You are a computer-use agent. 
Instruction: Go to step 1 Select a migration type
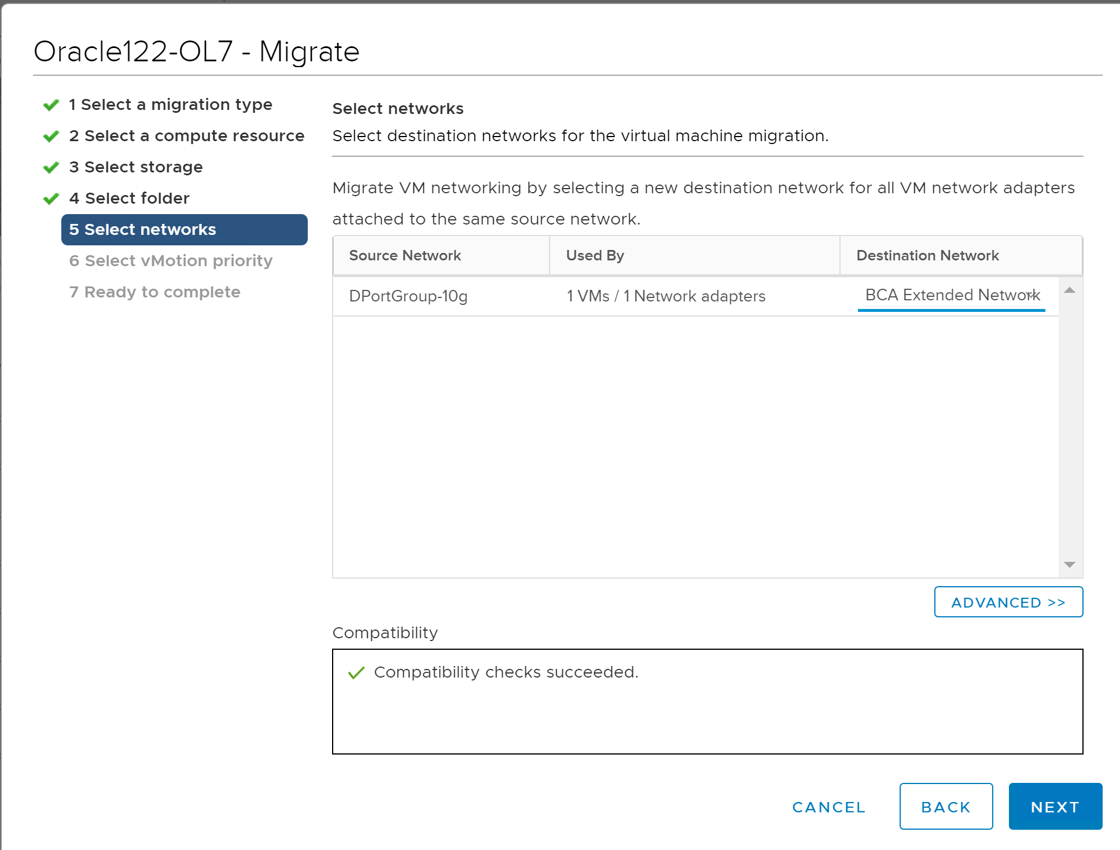170,105
